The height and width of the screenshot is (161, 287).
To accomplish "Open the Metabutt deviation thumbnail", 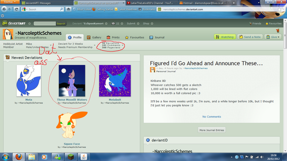I will 115,81.
